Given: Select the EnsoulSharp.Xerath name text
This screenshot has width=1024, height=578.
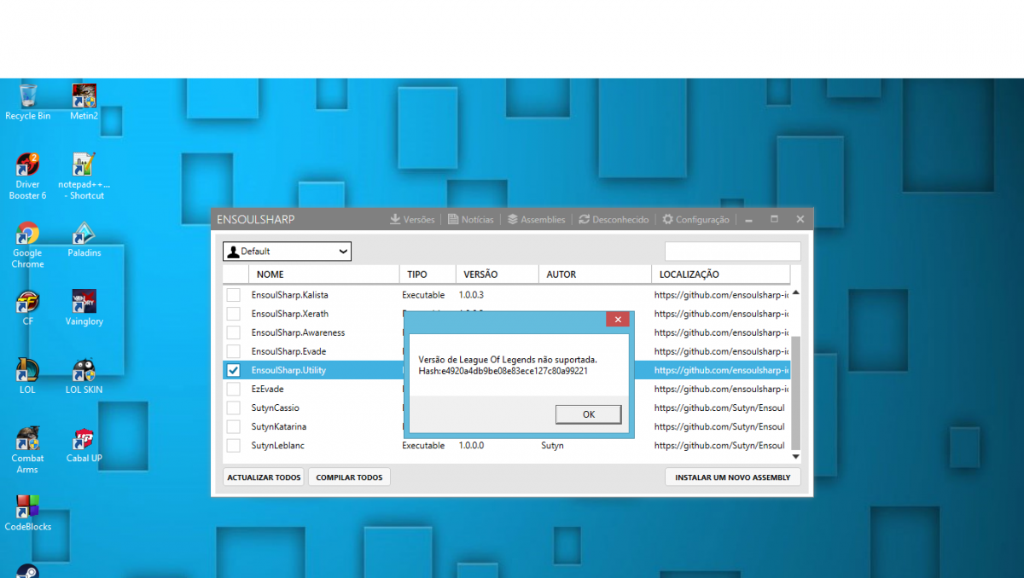Looking at the screenshot, I should click(x=289, y=314).
